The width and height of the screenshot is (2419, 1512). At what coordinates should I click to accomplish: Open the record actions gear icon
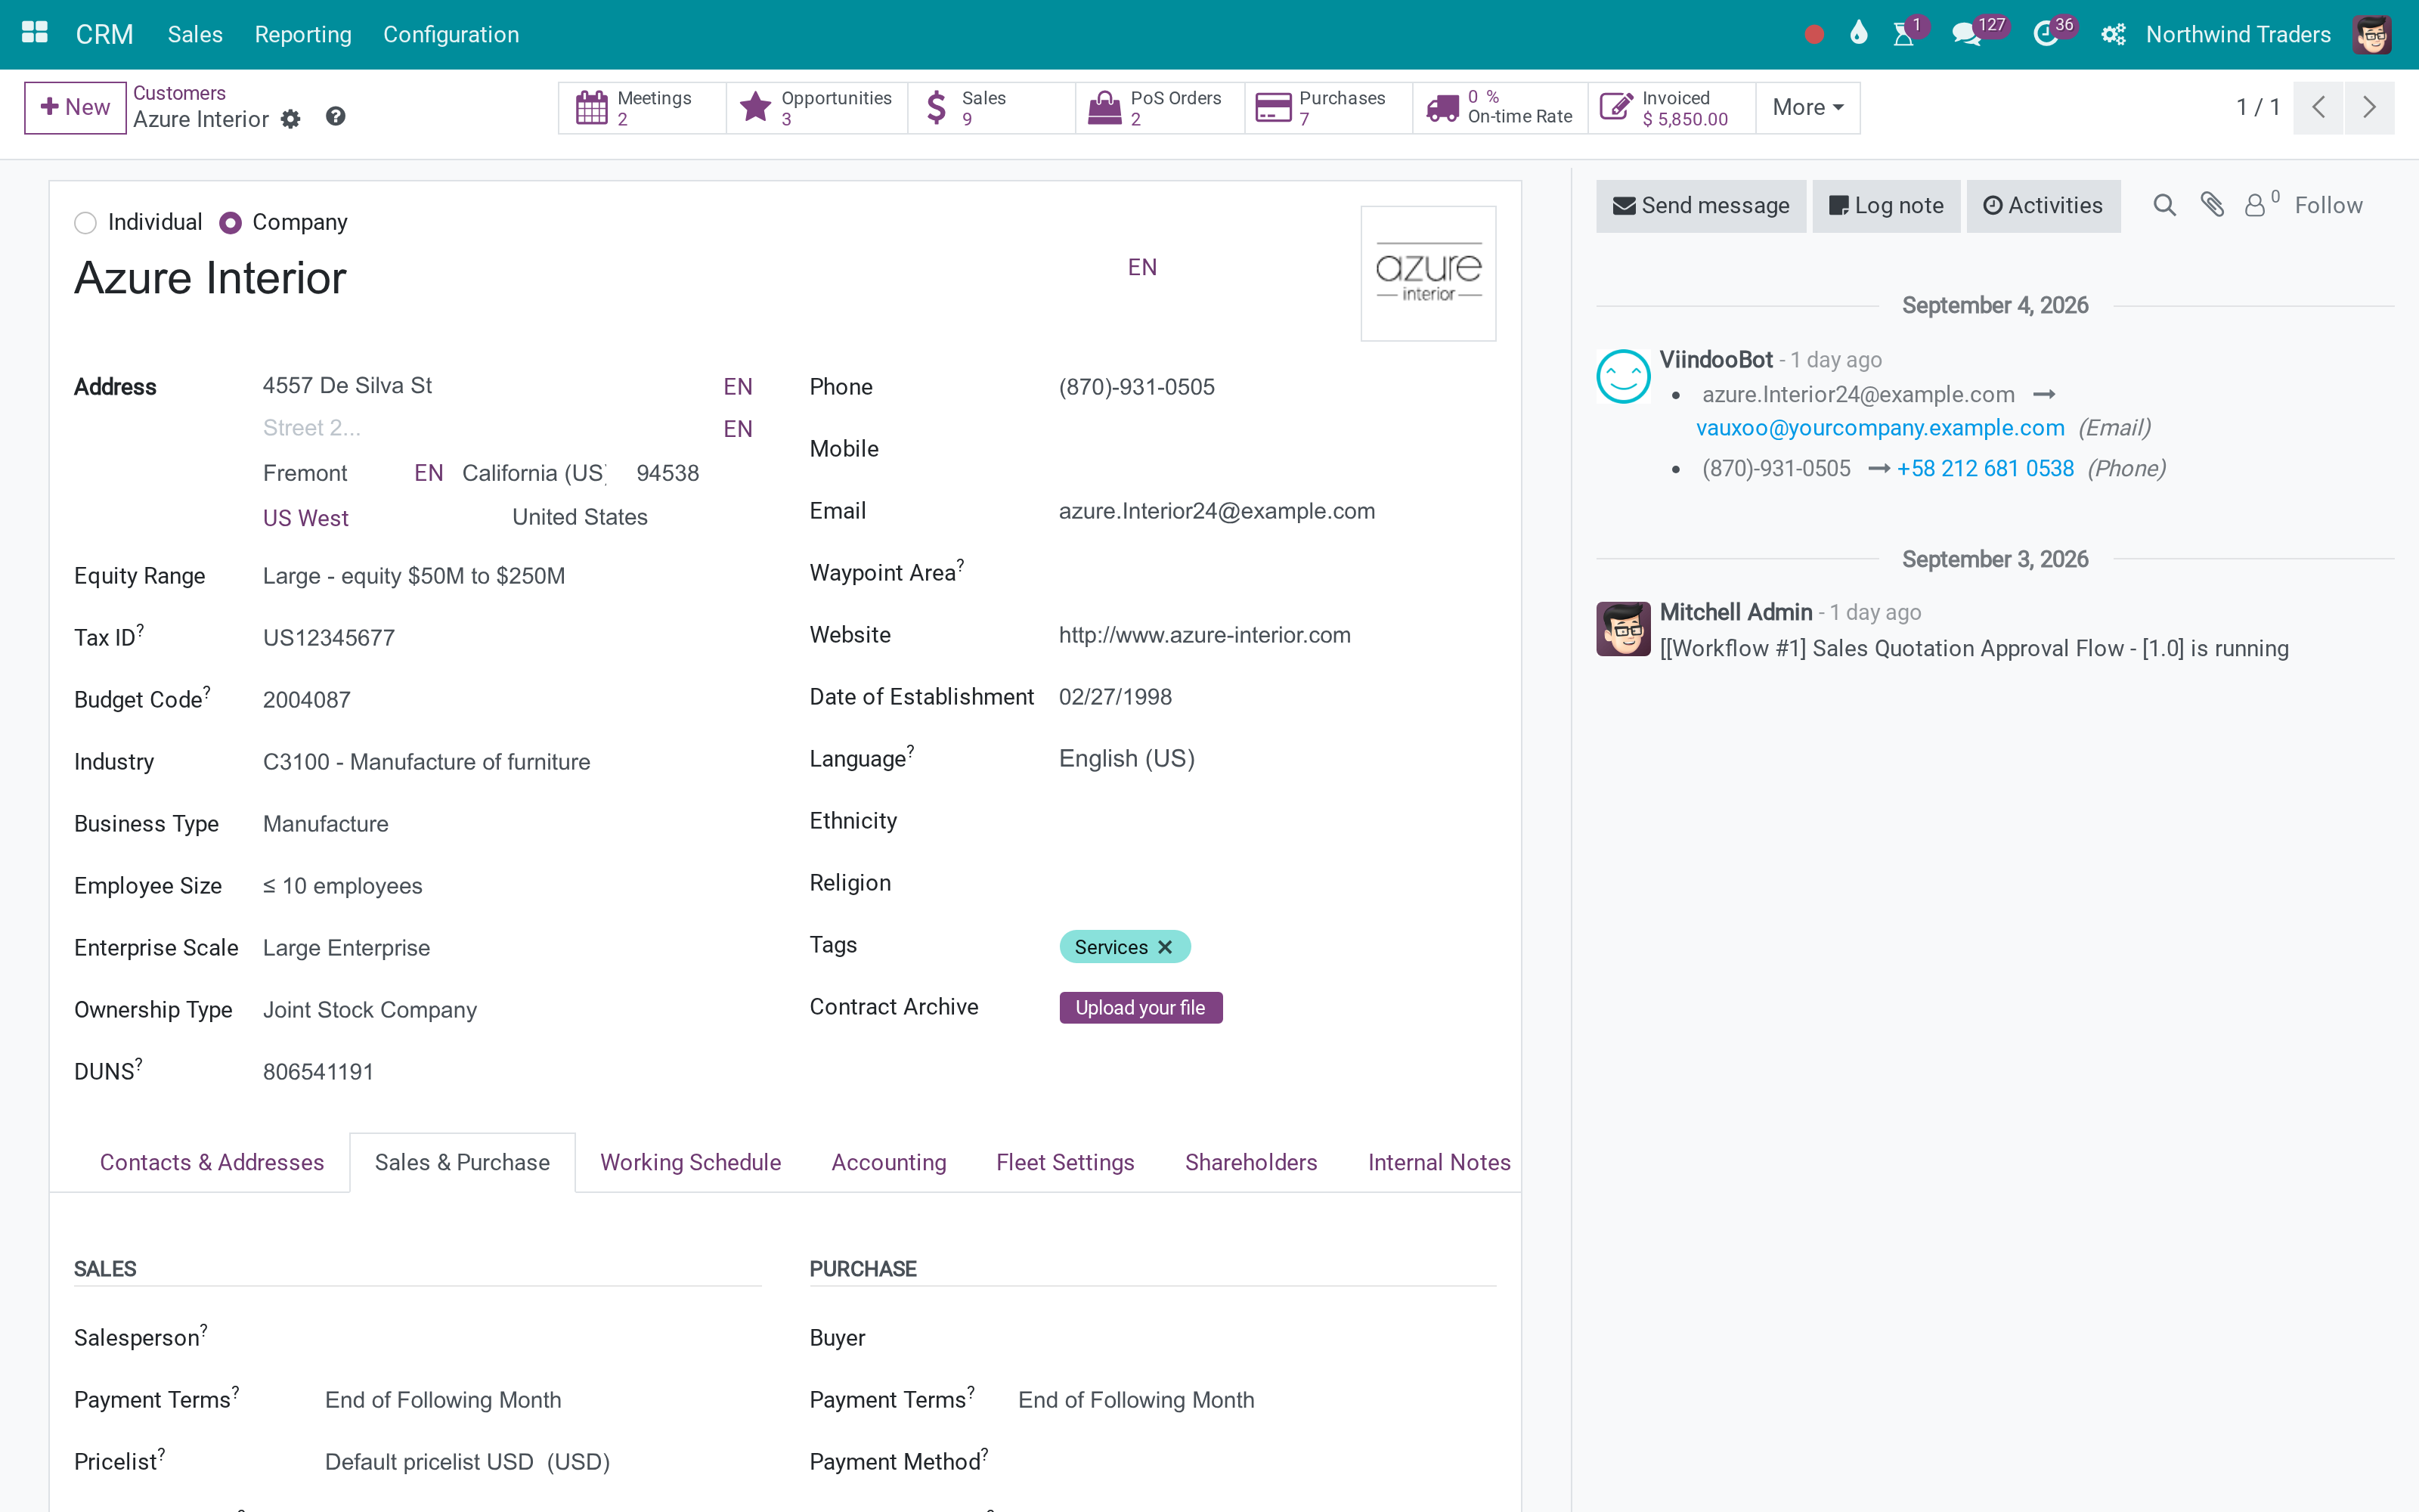[x=290, y=119]
